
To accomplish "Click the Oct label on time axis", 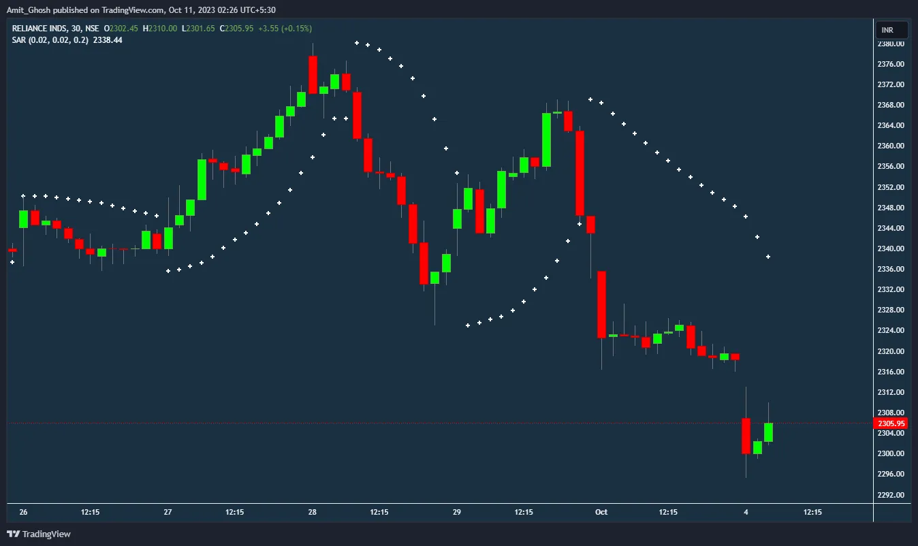I will coord(601,512).
